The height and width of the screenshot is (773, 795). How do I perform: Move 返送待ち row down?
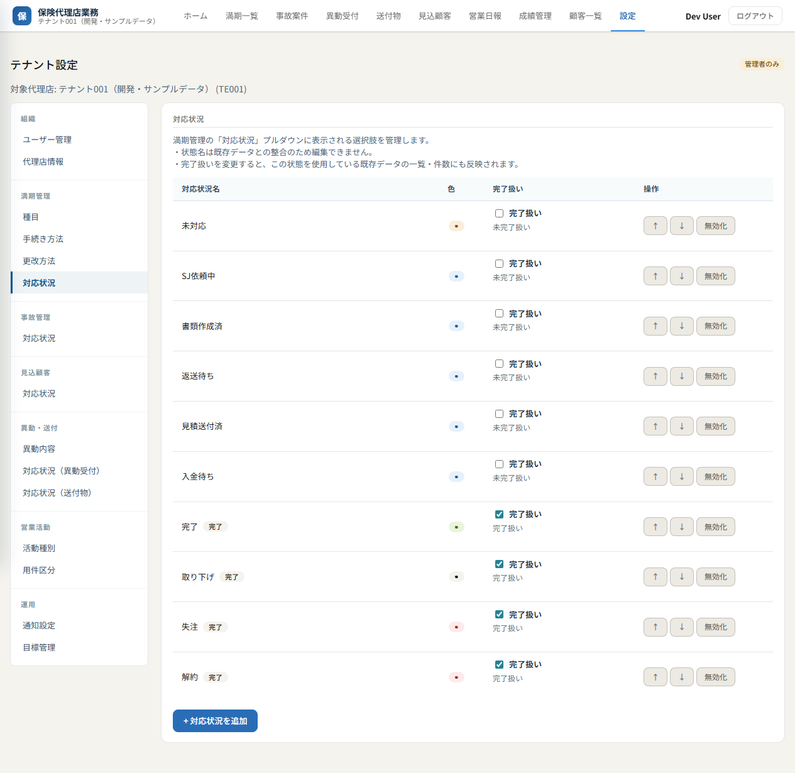click(682, 376)
